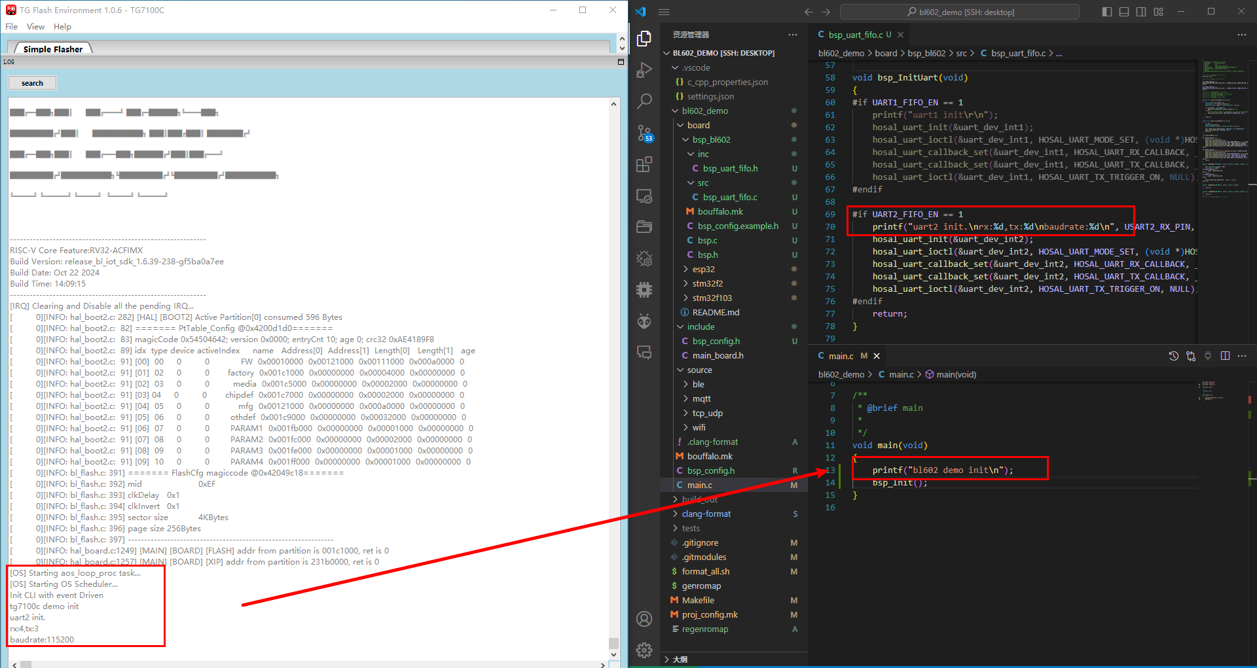Click the plug icon in main.c editor toolbar
1257x668 pixels.
tap(1208, 356)
